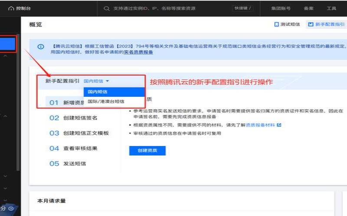Click the magnifier search icon in top bar
This screenshot has height=216, width=347.
pyautogui.click(x=107, y=9)
